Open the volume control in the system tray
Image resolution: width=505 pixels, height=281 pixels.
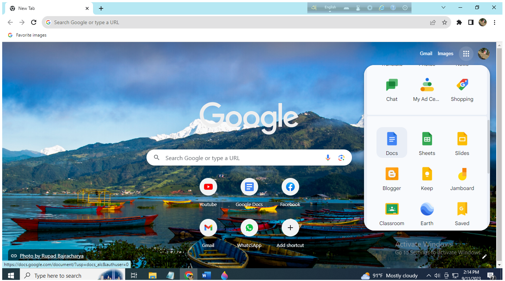[x=437, y=276]
